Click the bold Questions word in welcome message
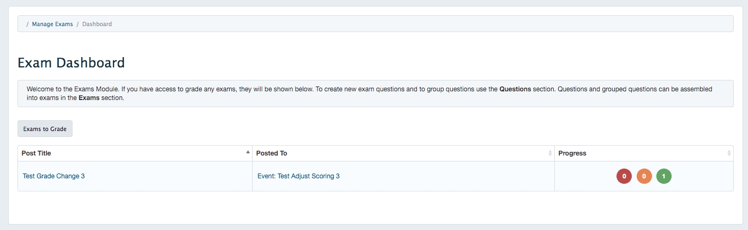This screenshot has width=748, height=230. pyautogui.click(x=515, y=89)
